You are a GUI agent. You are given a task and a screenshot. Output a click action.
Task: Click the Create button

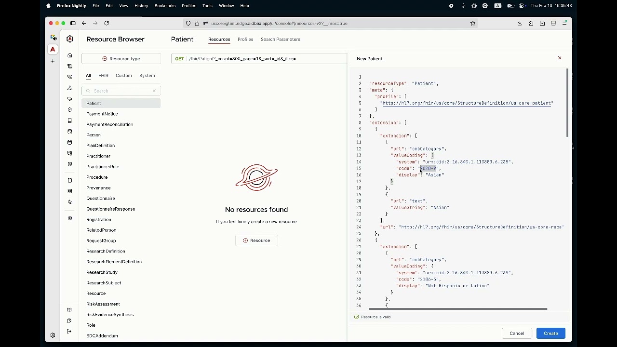(x=551, y=334)
